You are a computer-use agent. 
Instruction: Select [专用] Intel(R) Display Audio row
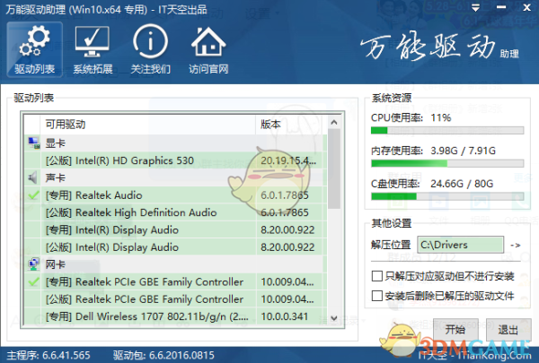tap(175, 229)
